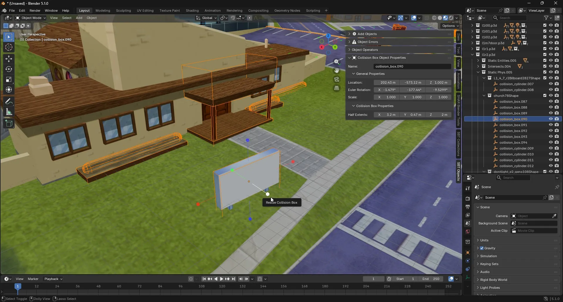Image resolution: width=563 pixels, height=302 pixels.
Task: Open the World properties tab icon
Action: click(468, 231)
